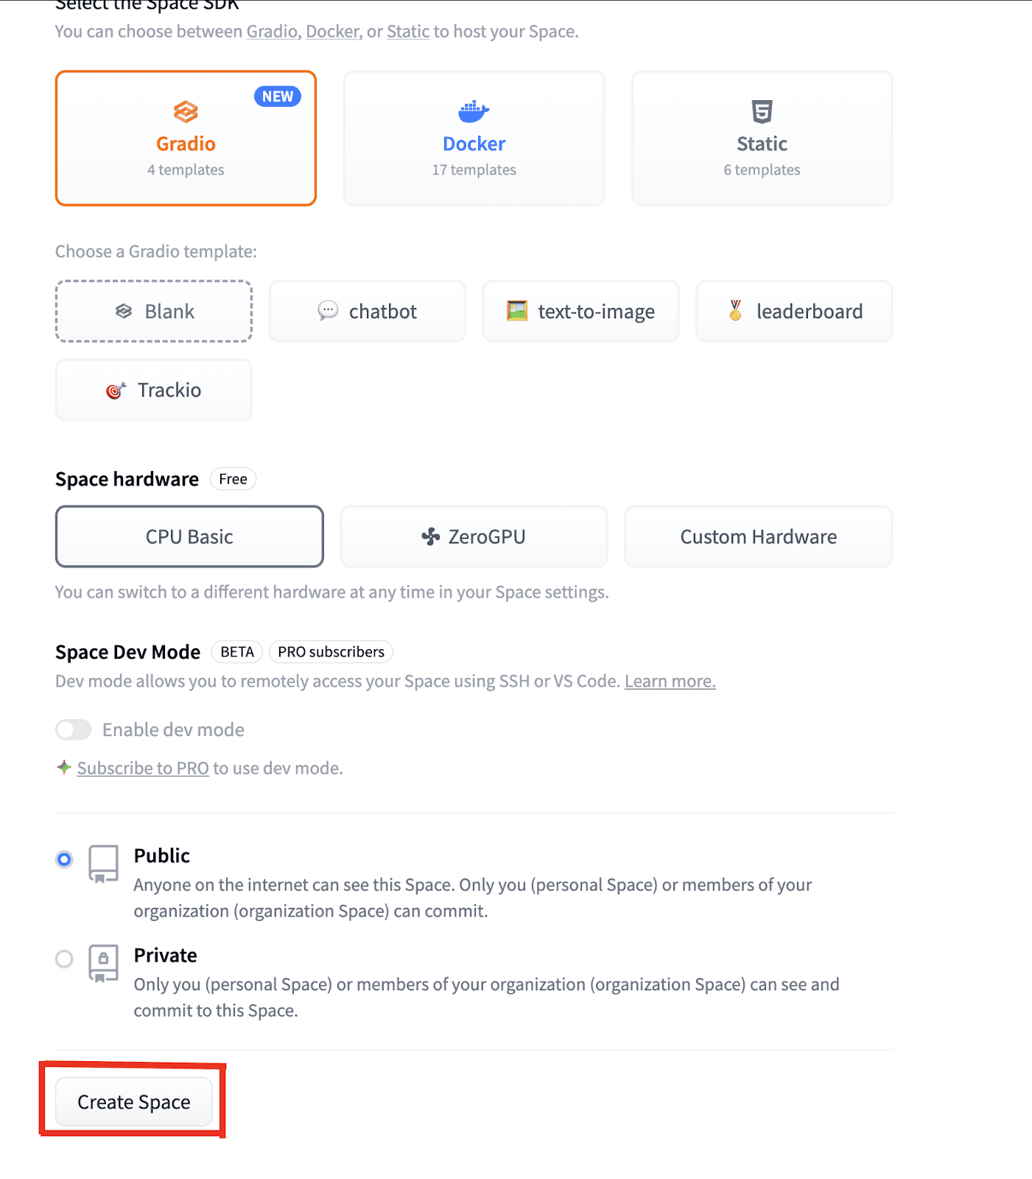
Task: Choose the Blank Gradio template
Action: pyautogui.click(x=154, y=311)
